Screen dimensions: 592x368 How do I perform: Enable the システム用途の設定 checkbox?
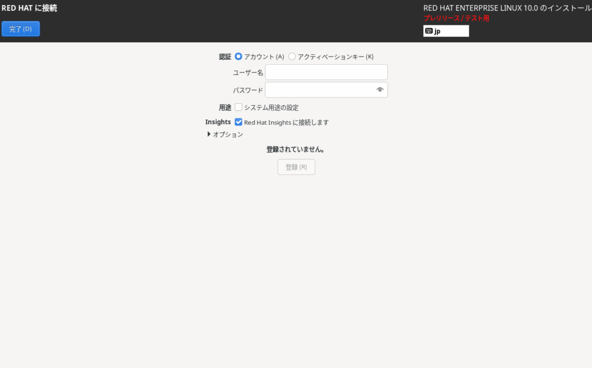click(238, 107)
